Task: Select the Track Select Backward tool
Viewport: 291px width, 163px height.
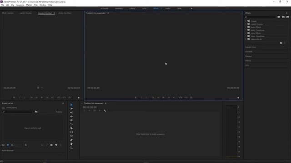Action: coord(71,113)
